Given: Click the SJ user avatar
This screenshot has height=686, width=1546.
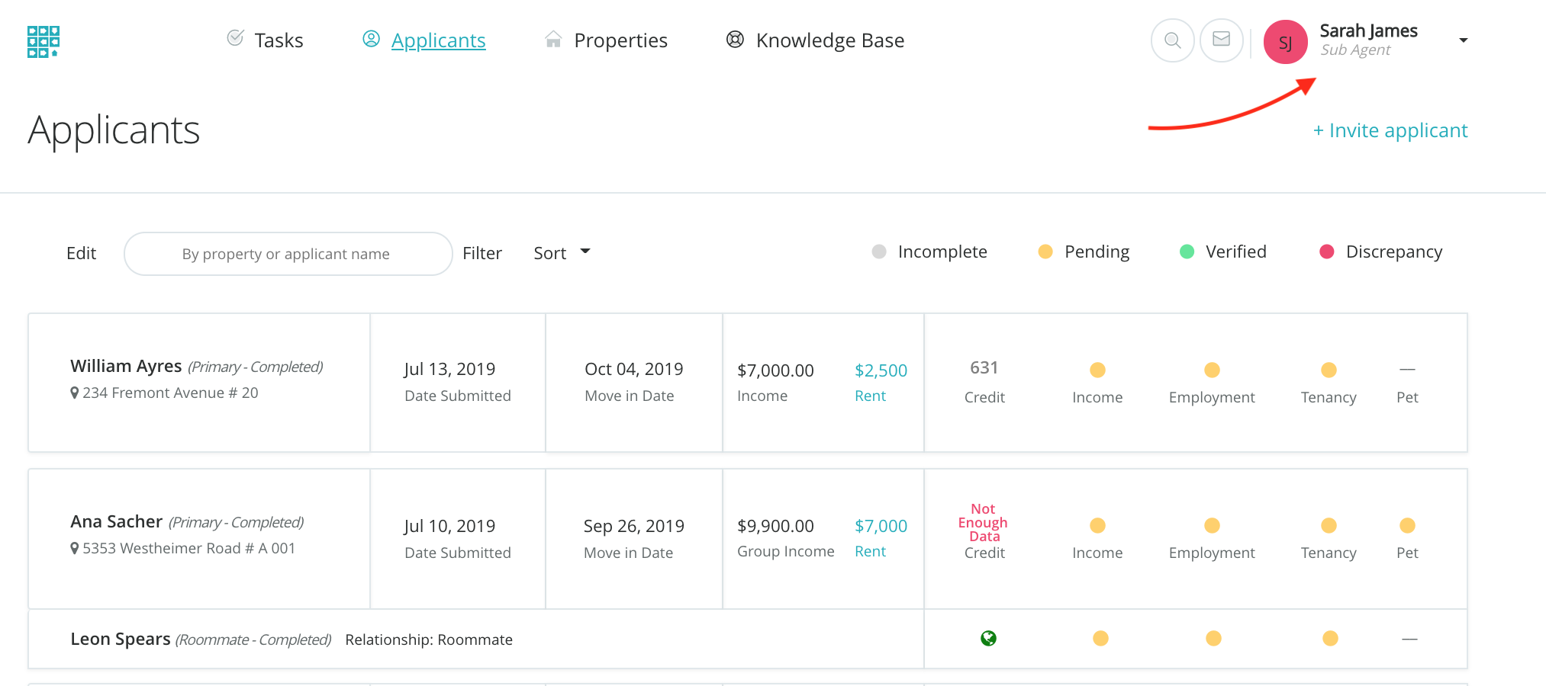Looking at the screenshot, I should 1285,42.
